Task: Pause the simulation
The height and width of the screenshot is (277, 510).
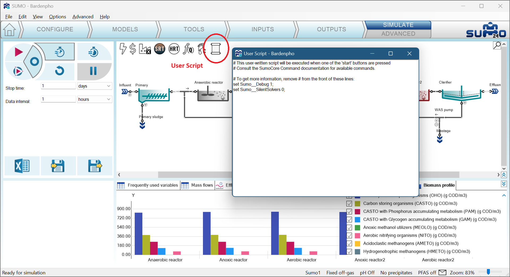Action: (x=93, y=71)
